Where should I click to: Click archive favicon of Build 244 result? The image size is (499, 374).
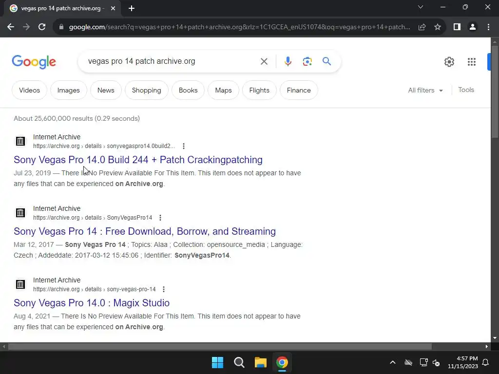[x=20, y=141]
